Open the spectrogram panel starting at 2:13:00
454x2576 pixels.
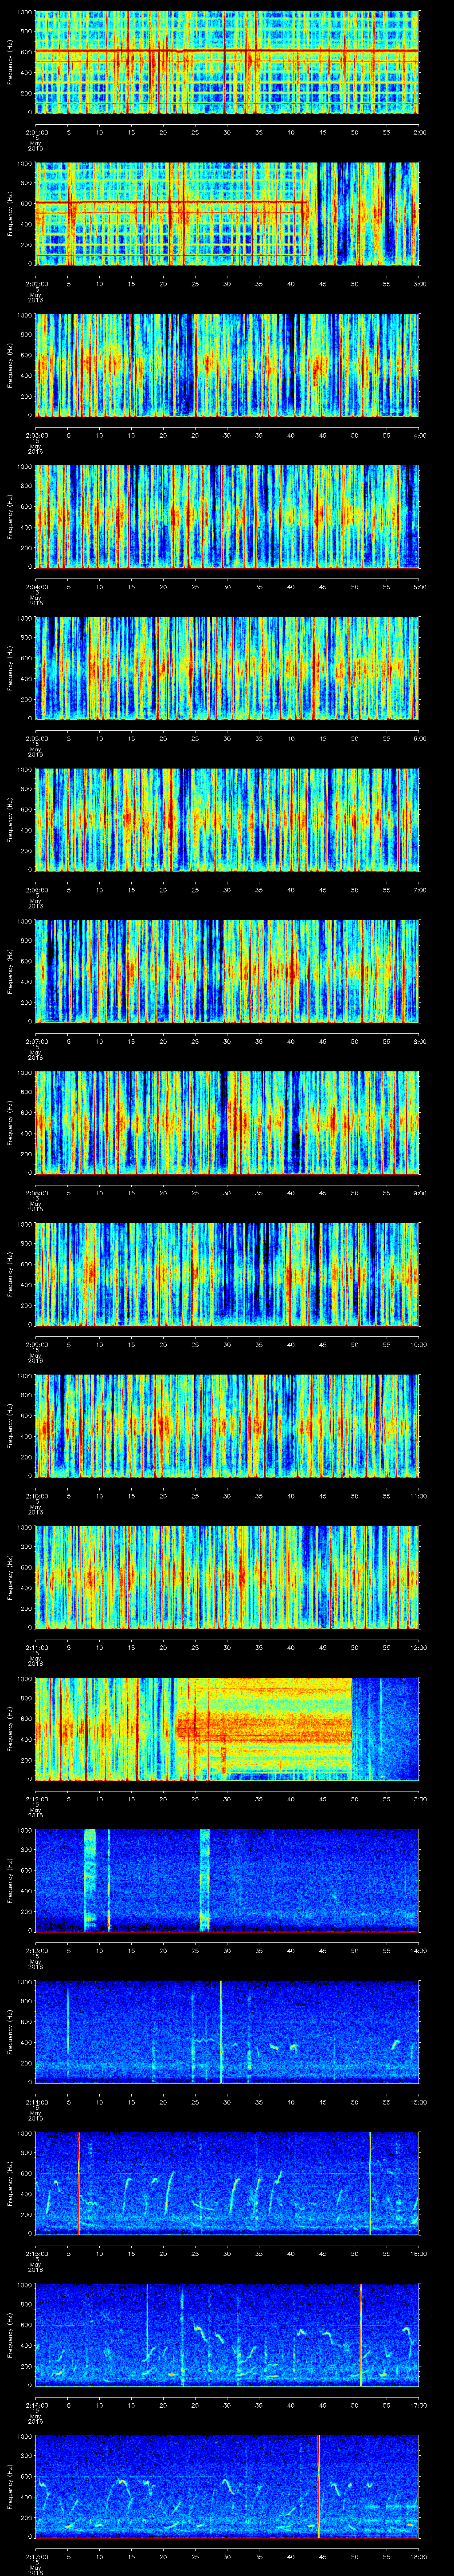227,1881
